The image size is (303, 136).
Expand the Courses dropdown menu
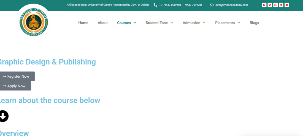point(126,23)
